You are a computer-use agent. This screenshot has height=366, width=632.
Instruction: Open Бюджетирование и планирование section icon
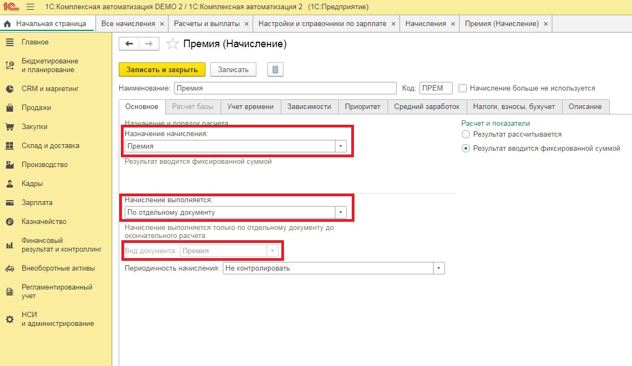click(10, 65)
